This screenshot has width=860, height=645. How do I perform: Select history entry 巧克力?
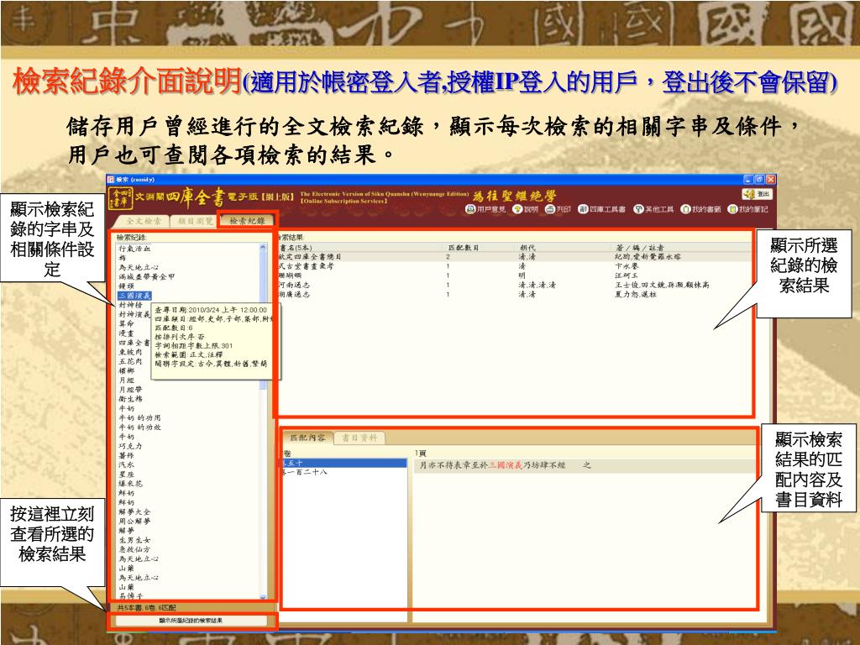(x=130, y=446)
